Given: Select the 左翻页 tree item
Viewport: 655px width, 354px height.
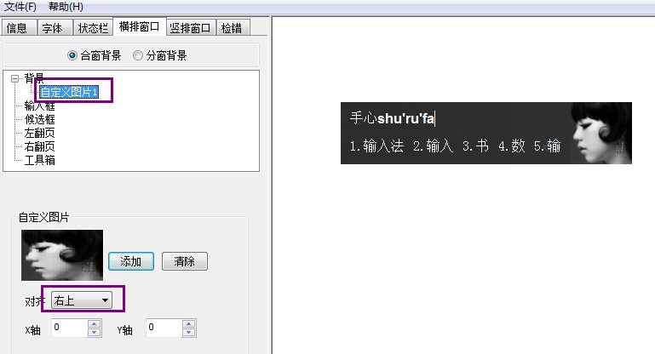Looking at the screenshot, I should pos(39,133).
